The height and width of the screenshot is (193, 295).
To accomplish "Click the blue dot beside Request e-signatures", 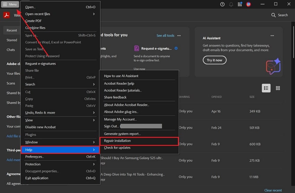I will 176,48.
